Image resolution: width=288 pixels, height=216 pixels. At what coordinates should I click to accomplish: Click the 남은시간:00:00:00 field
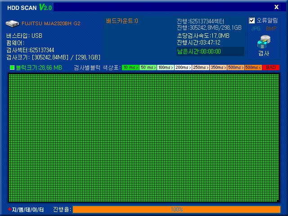pyautogui.click(x=210, y=51)
